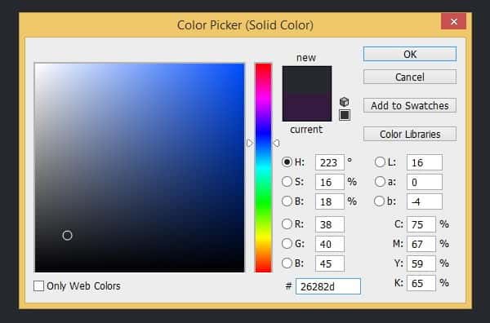The image size is (490, 323).
Task: Click the hex color code field
Action: click(x=328, y=286)
